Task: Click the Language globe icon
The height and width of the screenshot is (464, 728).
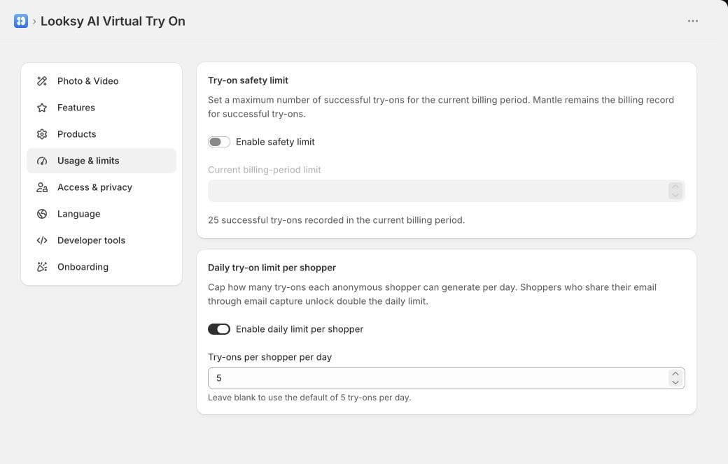Action: click(42, 214)
